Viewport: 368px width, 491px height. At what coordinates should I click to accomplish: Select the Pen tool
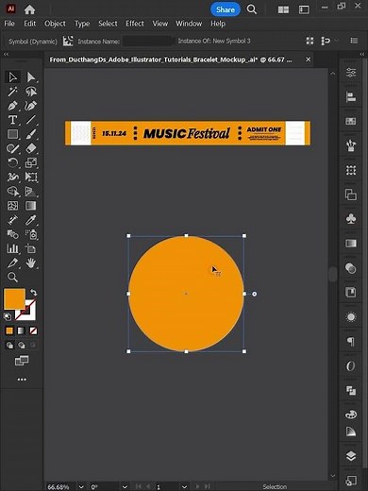pos(12,106)
